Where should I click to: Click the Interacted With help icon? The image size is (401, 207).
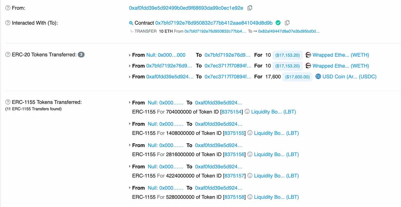point(8,23)
